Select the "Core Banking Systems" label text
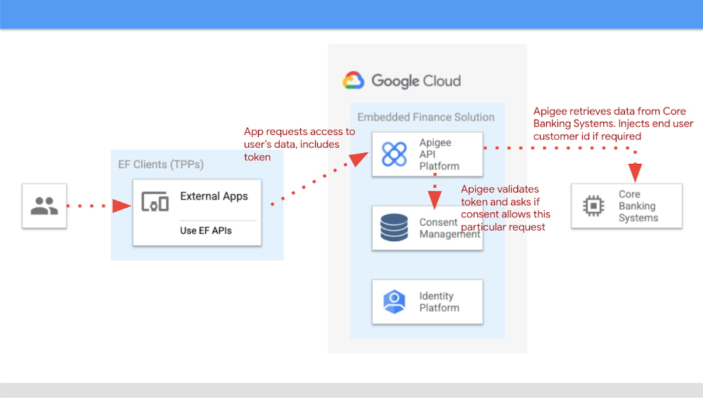The image size is (703, 398). (x=637, y=206)
